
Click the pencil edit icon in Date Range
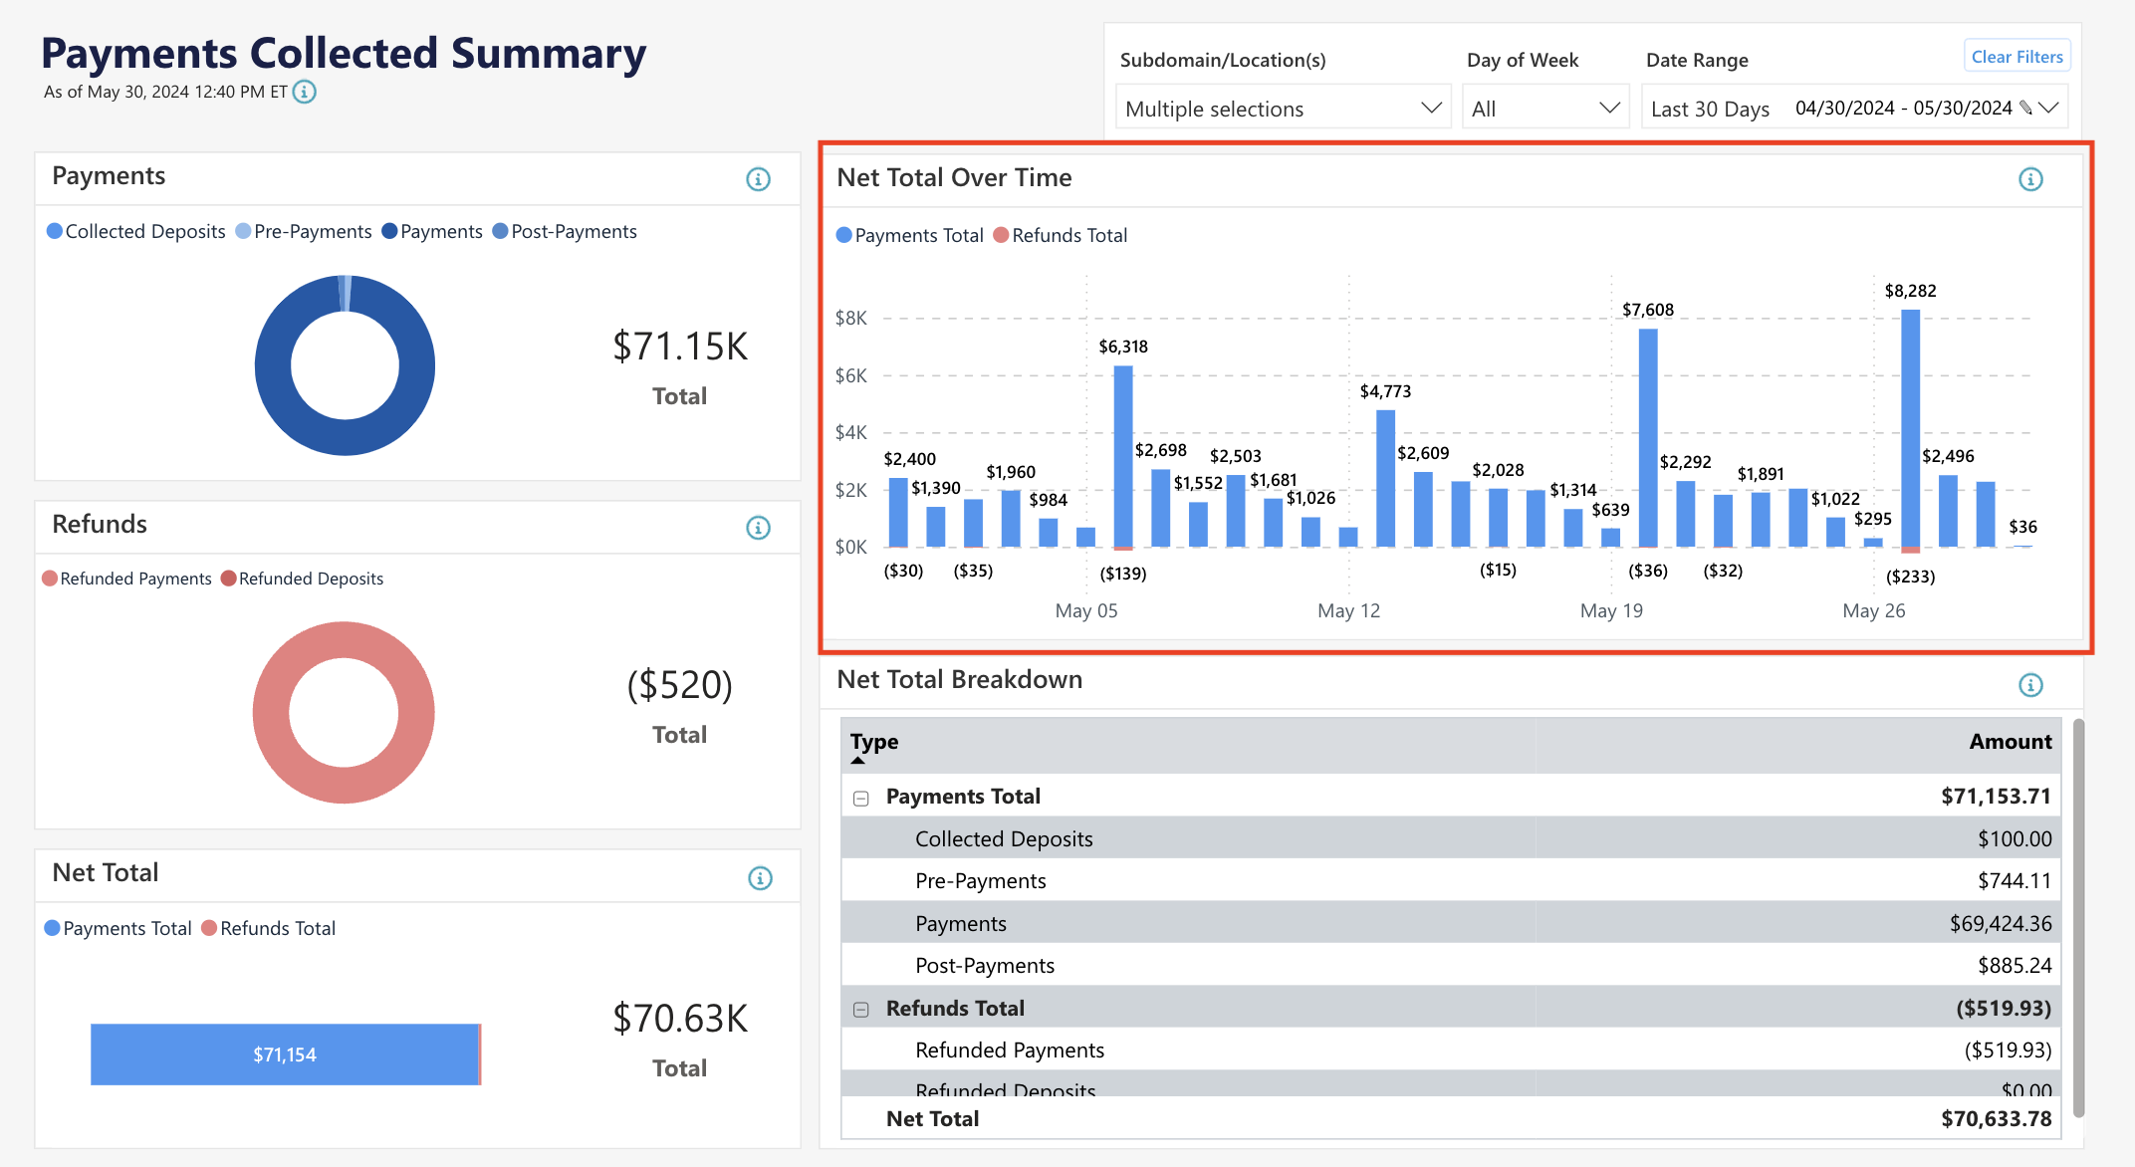click(2027, 109)
